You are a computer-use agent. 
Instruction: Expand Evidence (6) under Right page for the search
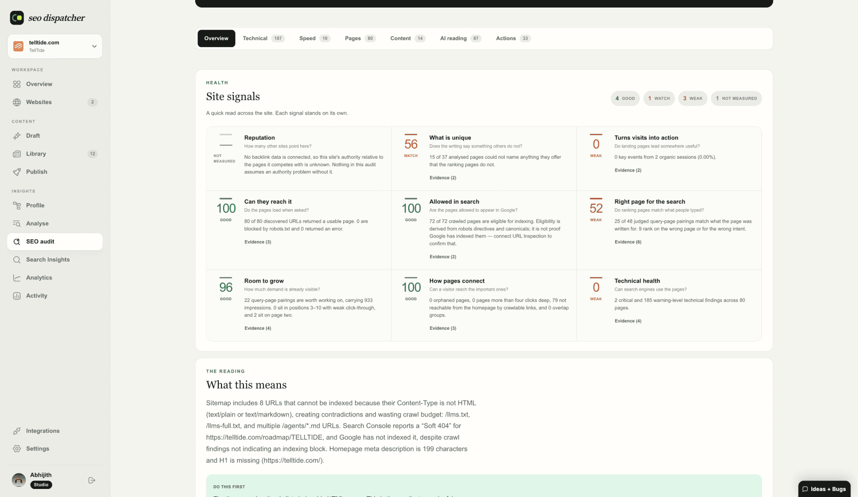coord(628,242)
